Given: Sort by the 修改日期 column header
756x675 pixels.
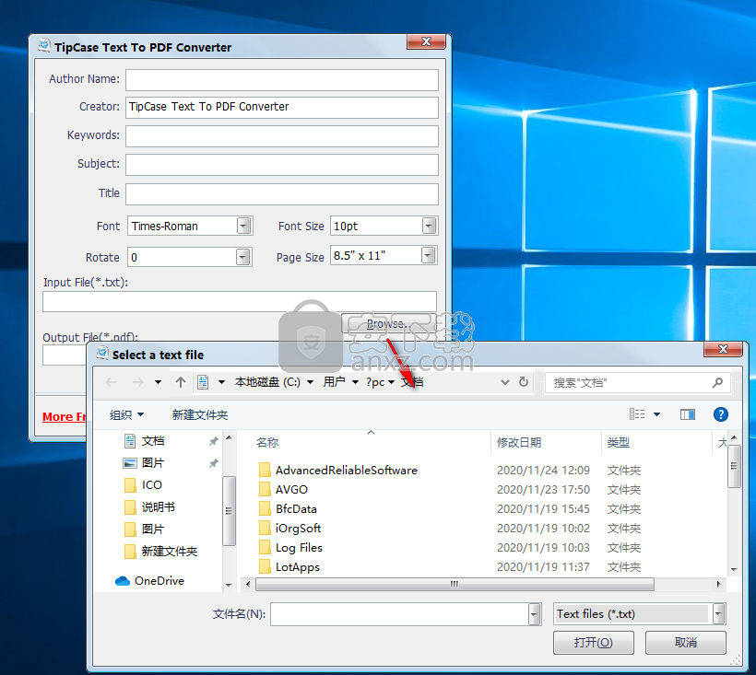Looking at the screenshot, I should pos(519,442).
